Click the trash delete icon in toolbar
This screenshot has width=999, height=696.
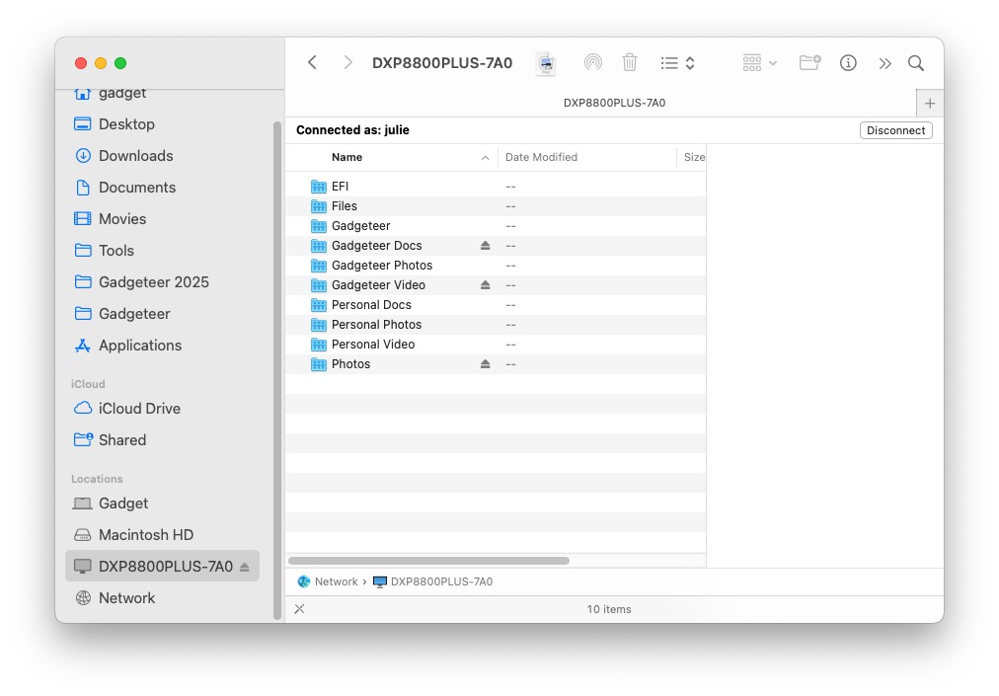pyautogui.click(x=630, y=62)
